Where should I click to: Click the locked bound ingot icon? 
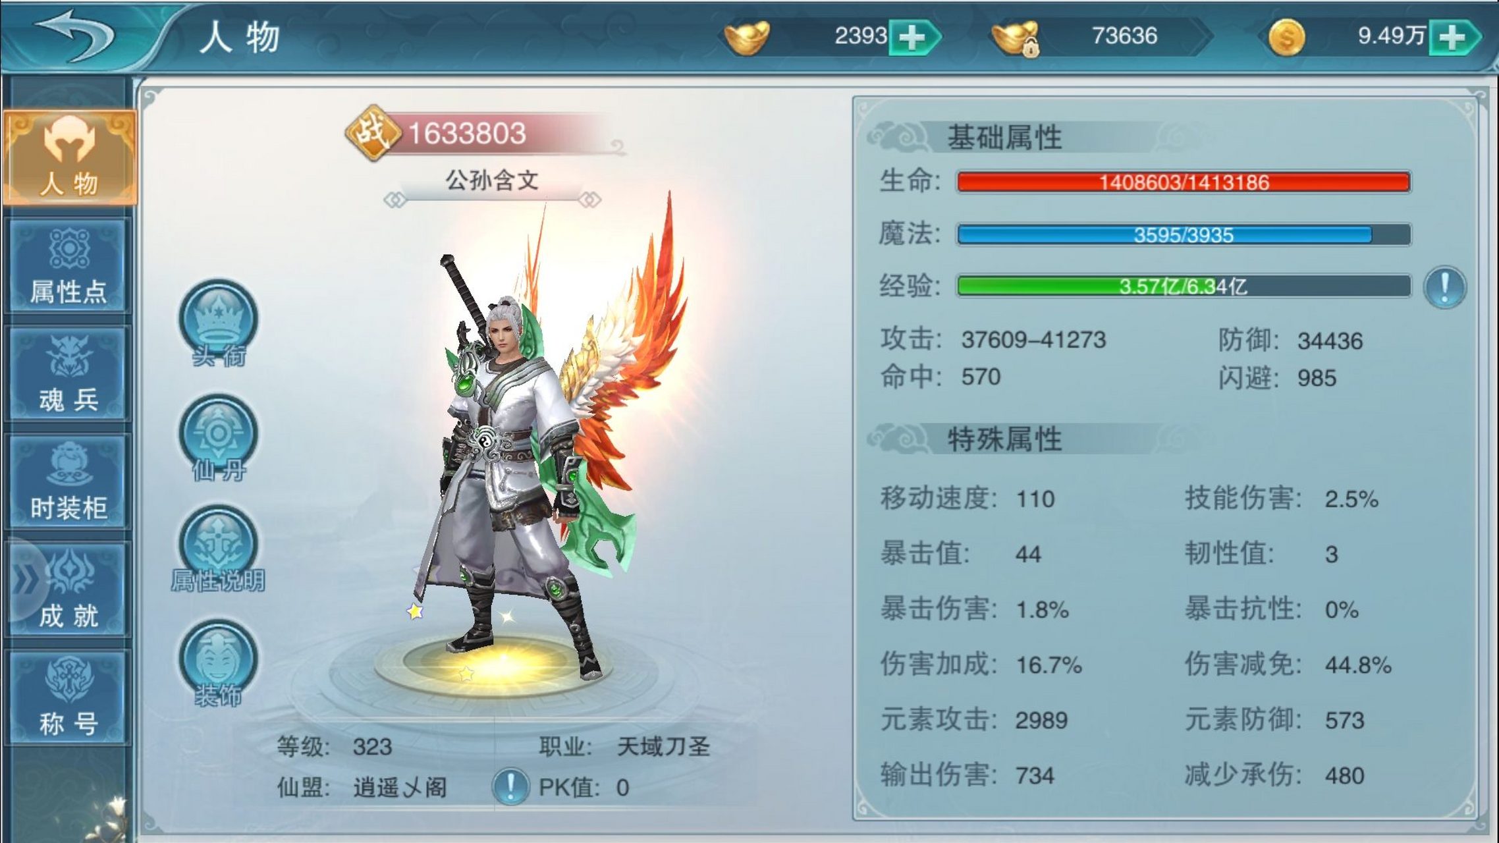click(x=1016, y=38)
